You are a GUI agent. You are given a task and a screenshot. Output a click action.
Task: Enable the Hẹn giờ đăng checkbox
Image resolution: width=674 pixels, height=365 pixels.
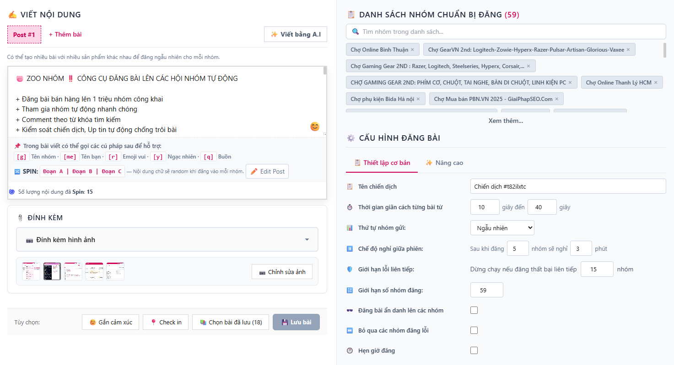(x=474, y=350)
